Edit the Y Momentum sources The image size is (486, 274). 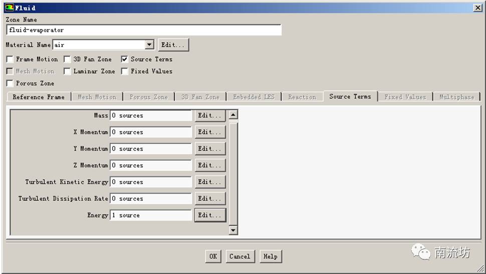(210, 149)
